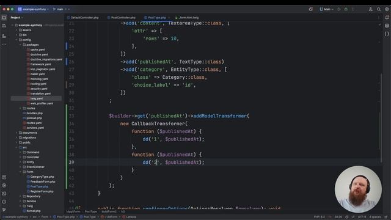Expand the Repository folder

[x=20, y=196]
